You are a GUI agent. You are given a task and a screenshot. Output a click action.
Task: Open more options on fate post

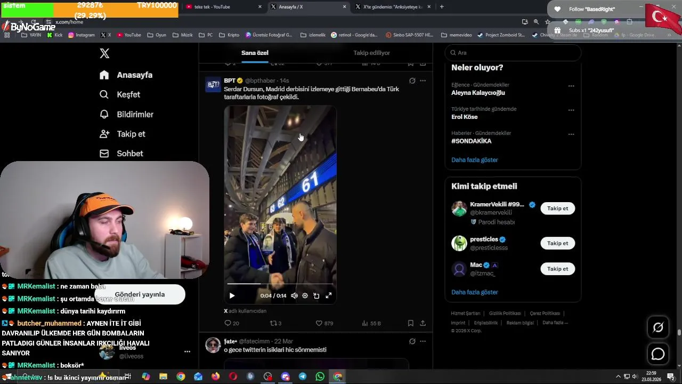point(423,341)
